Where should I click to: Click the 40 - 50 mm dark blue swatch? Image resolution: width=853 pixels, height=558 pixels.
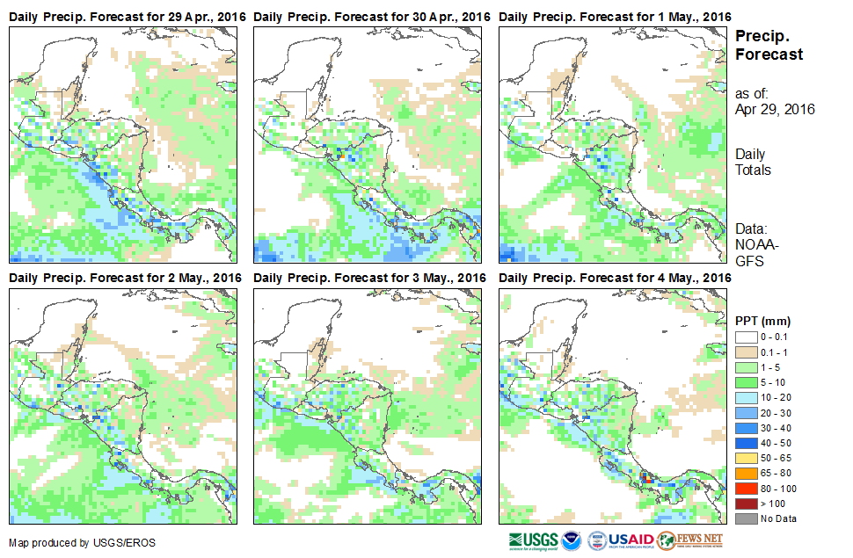[x=746, y=443]
